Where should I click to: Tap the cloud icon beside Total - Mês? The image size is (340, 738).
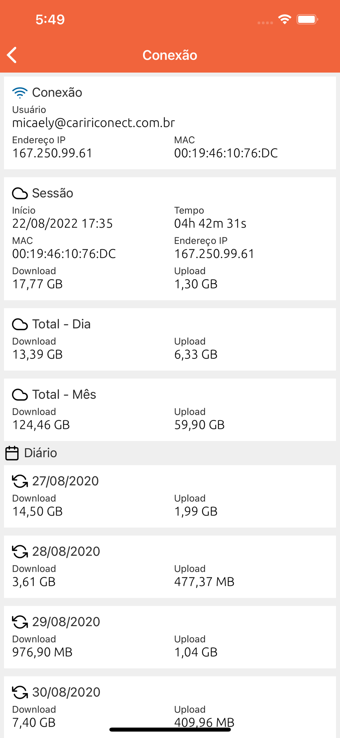[x=20, y=394]
